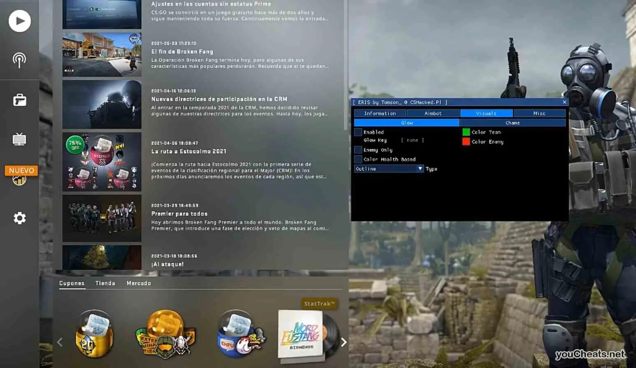Go to next store items with right arrow
Viewport: 636px width, 368px height.
(x=344, y=342)
